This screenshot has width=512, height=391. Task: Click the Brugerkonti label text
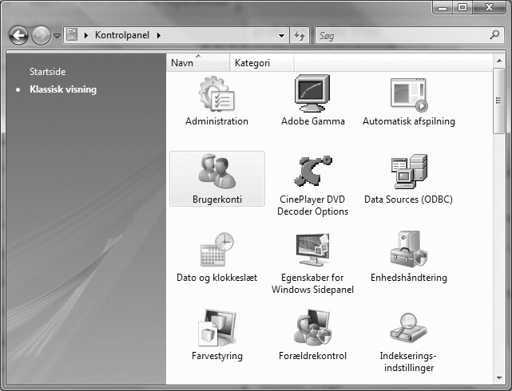[x=217, y=199]
